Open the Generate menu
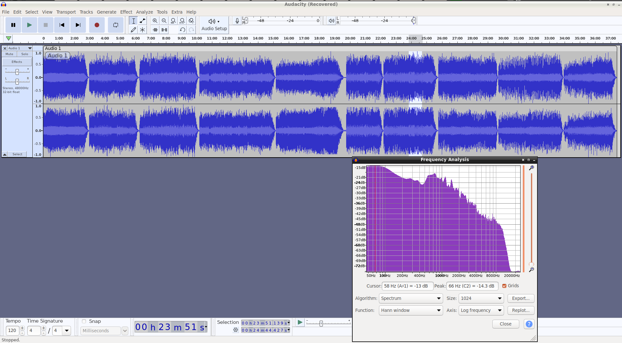This screenshot has height=343, width=622. (107, 12)
